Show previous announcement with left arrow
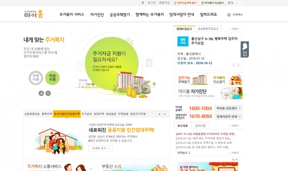 click(233, 65)
